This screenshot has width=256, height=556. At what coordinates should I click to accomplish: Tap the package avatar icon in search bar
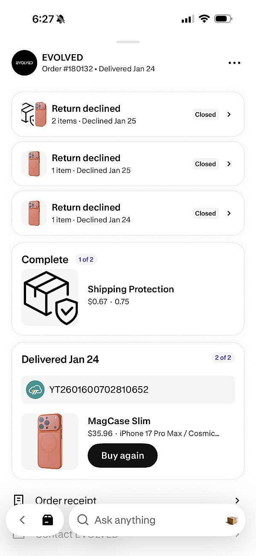(x=232, y=520)
